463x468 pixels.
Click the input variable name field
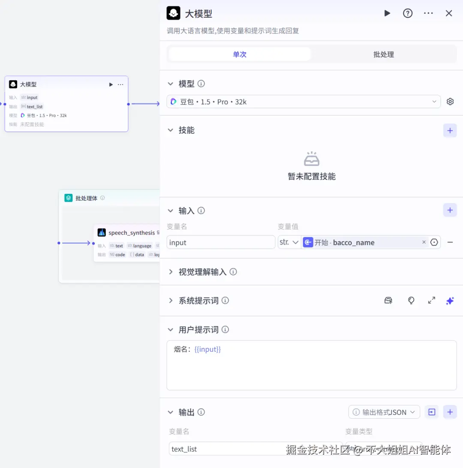click(221, 242)
